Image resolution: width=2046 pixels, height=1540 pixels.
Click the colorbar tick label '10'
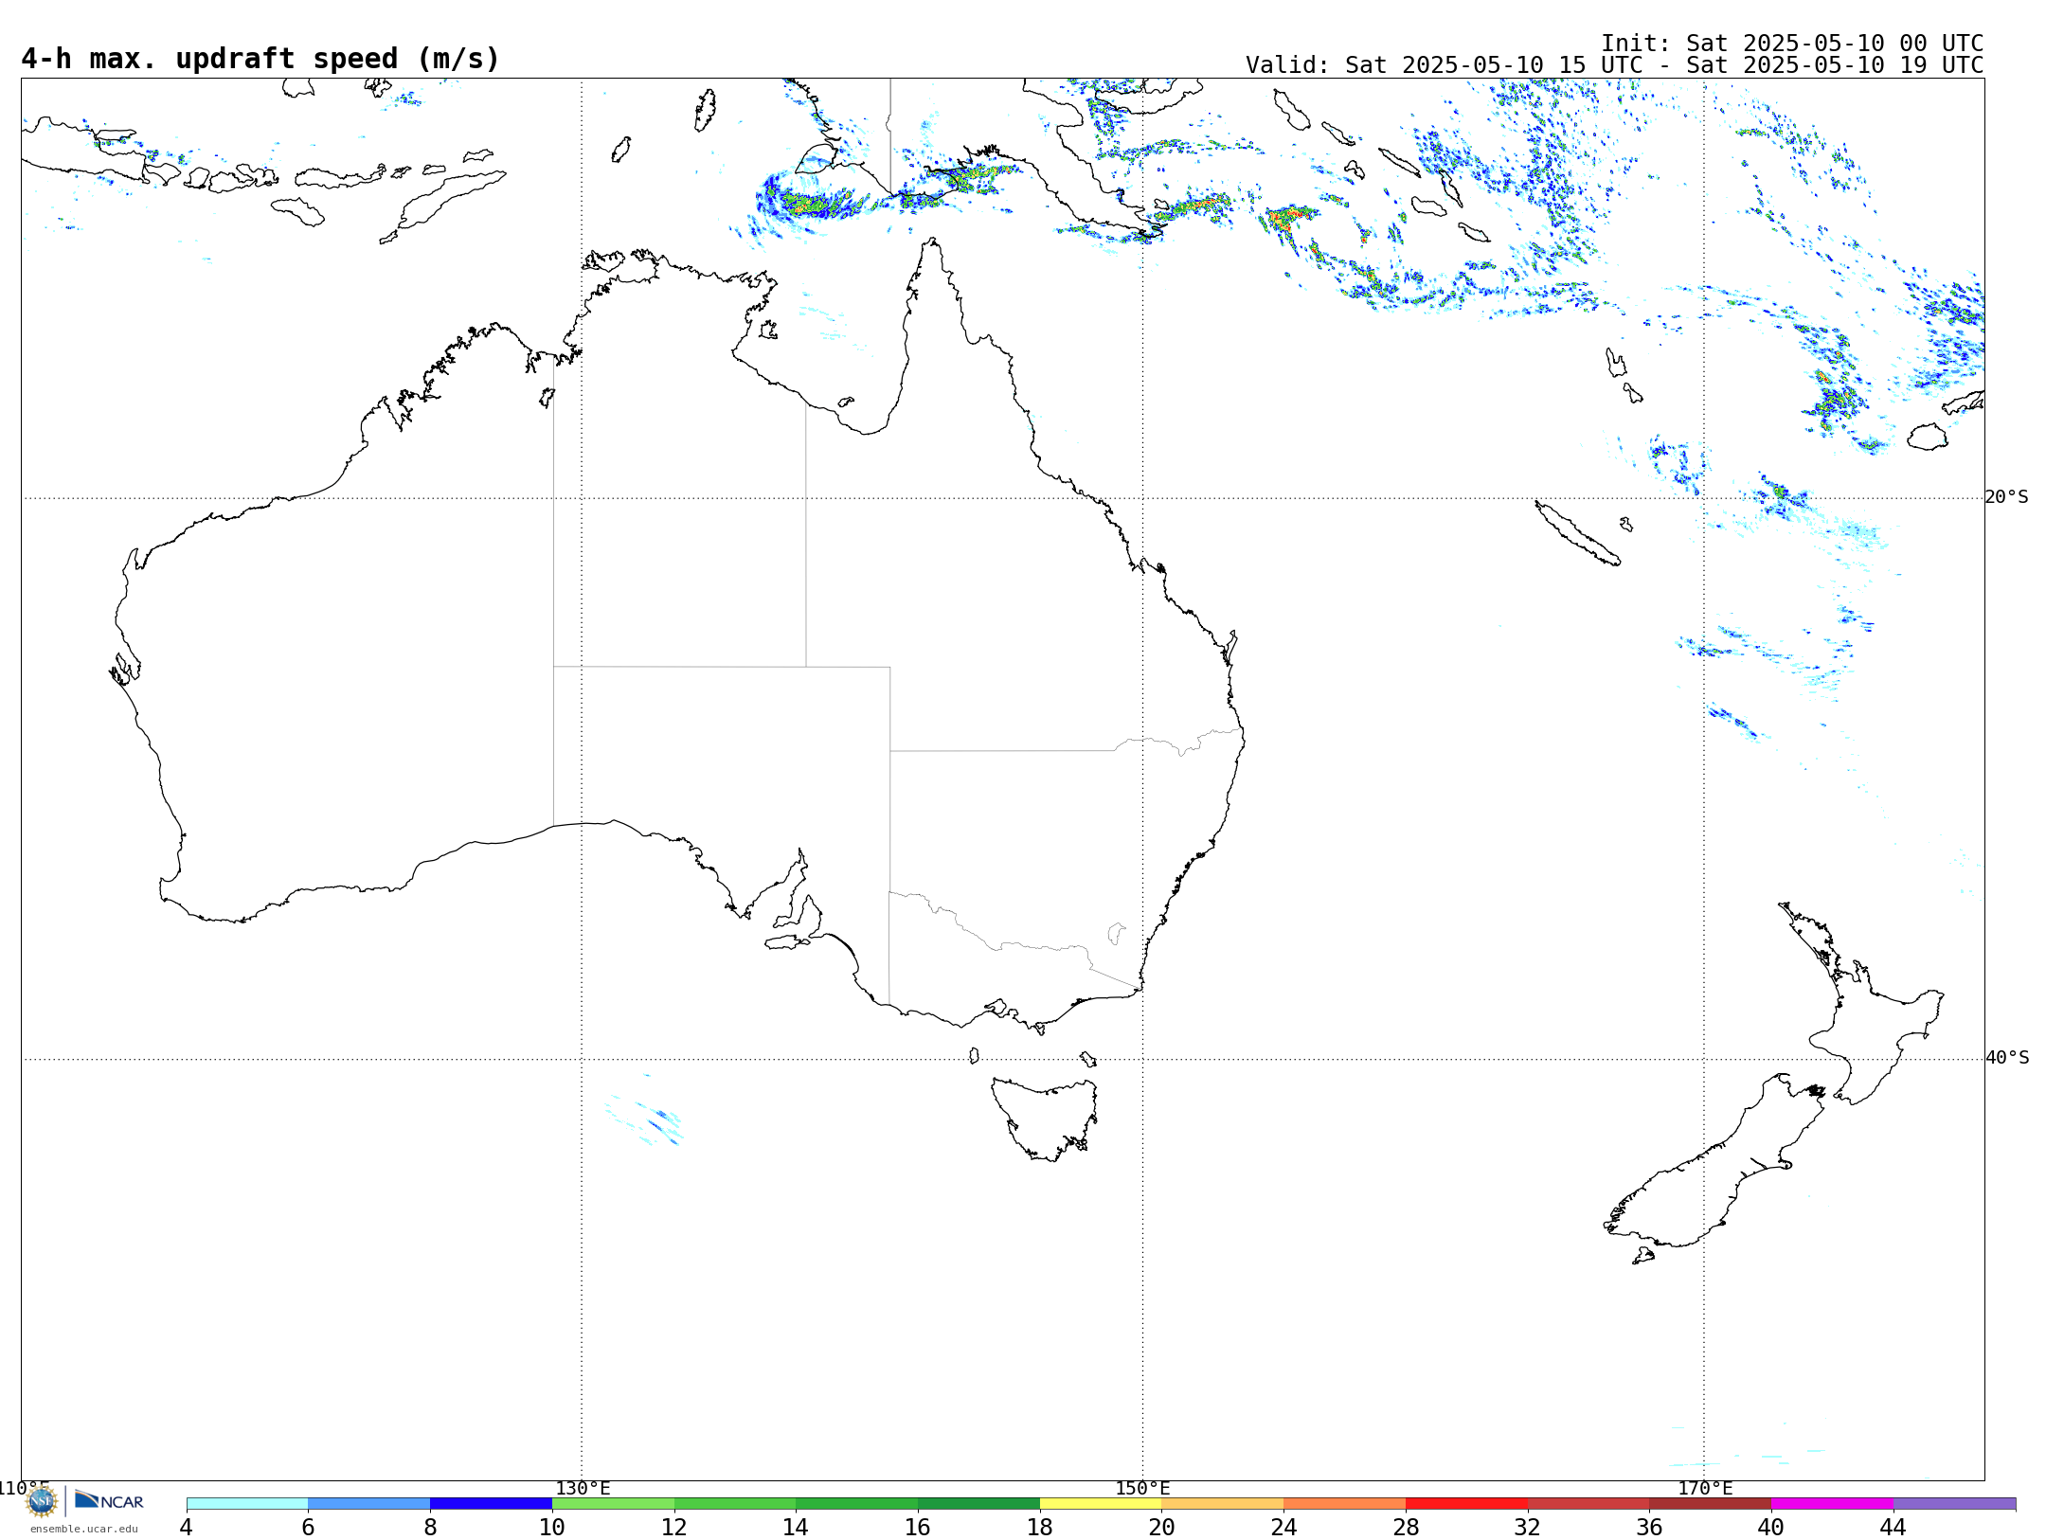[x=552, y=1527]
